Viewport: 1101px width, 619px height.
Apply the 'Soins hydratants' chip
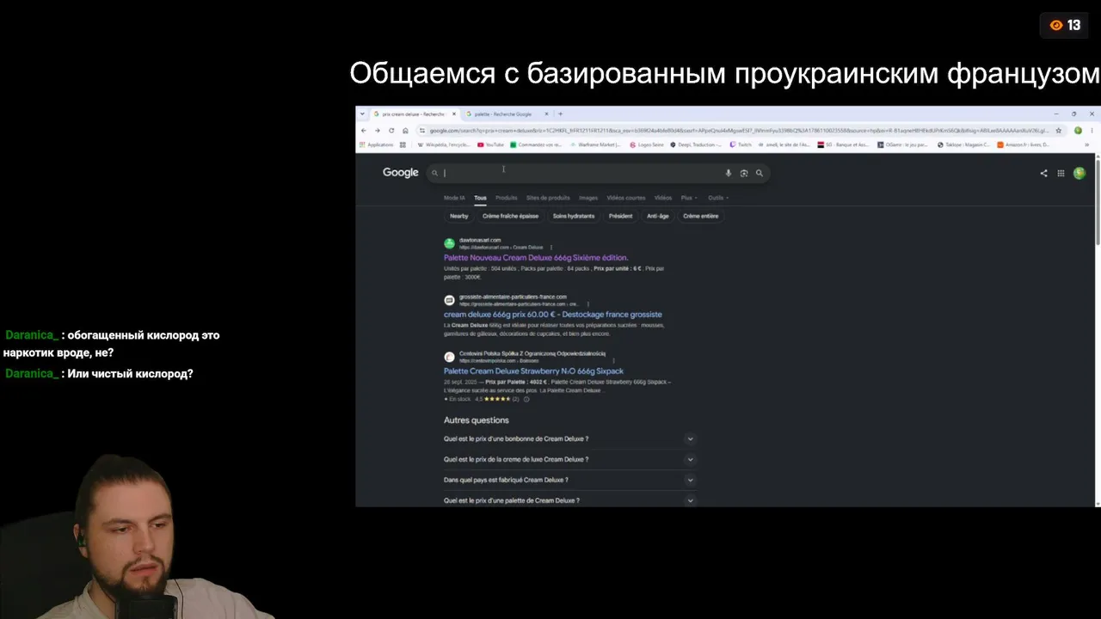[x=574, y=217]
